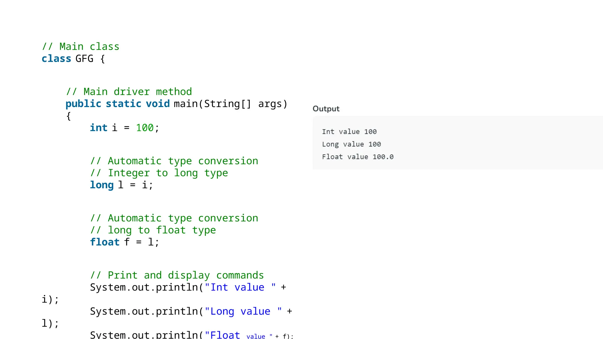The image size is (603, 339).
Task: Click the 'Long value 100' output line
Action: point(351,144)
